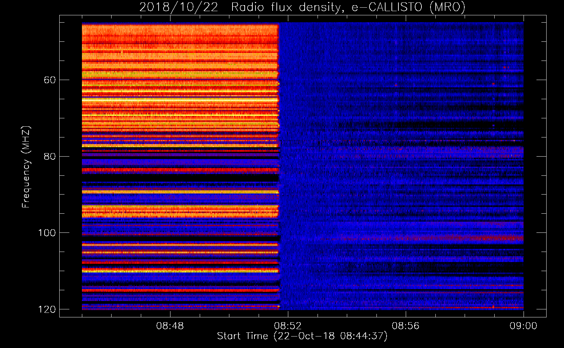The image size is (564, 348).
Task: Click the plot title '2018/10/22 Radio flux density'
Action: tap(240, 7)
